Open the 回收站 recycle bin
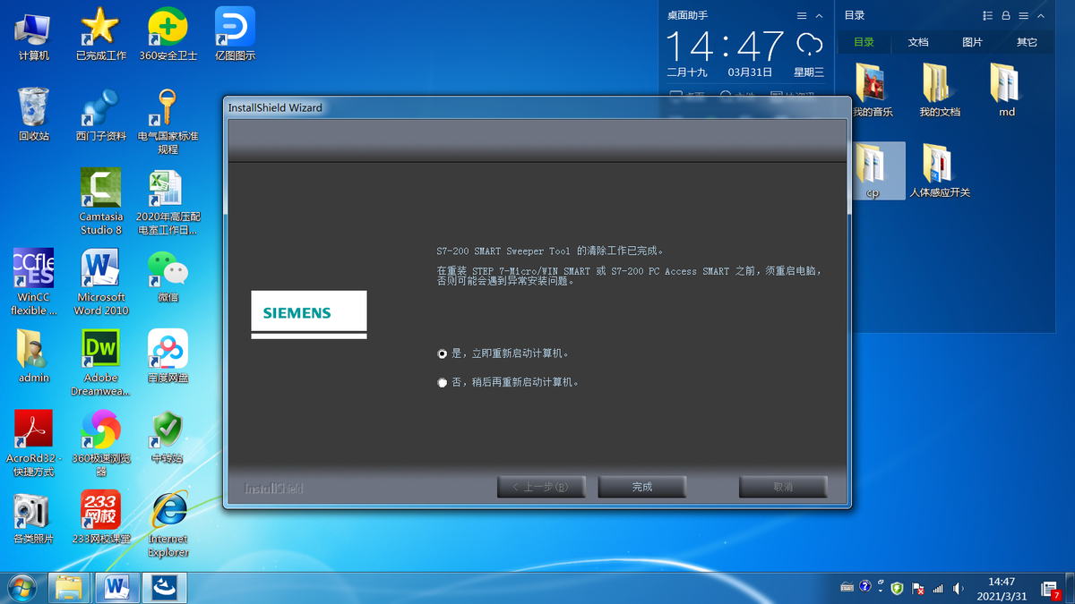This screenshot has height=604, width=1075. click(33, 115)
